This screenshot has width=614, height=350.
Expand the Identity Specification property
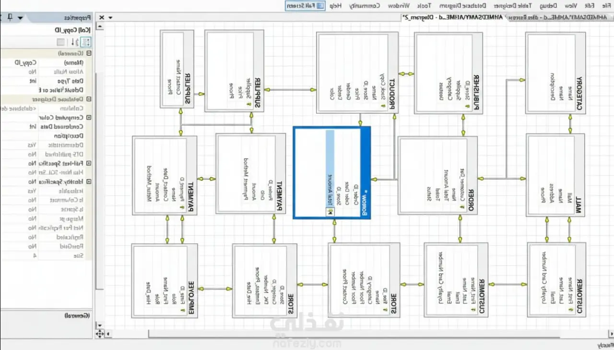[89, 182]
